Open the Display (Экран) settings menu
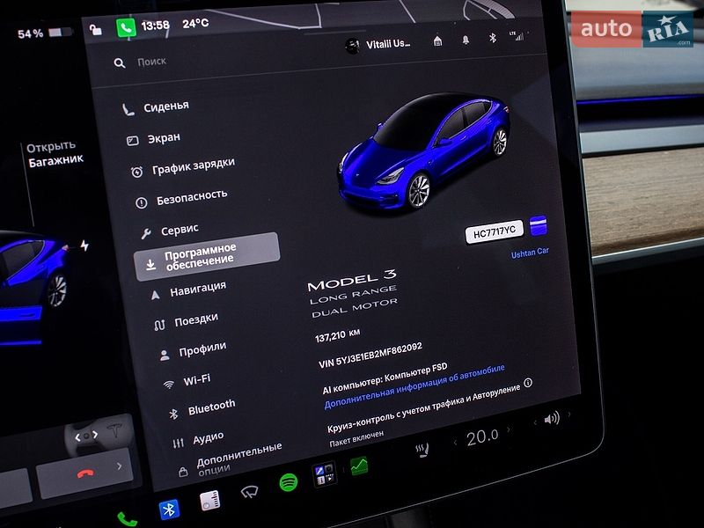The image size is (704, 528). coord(154,139)
